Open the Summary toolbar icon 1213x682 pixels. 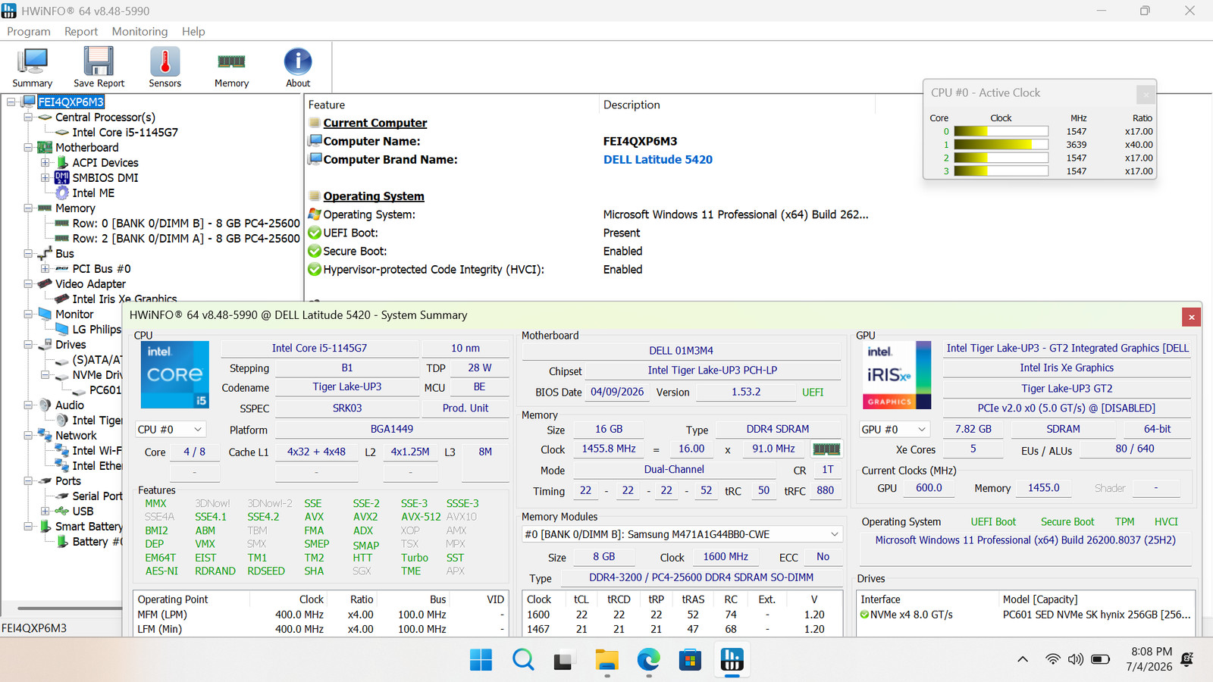(32, 67)
